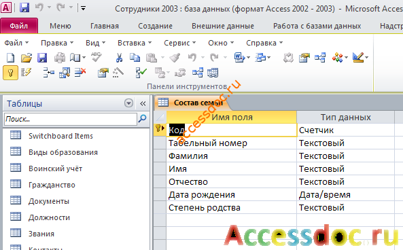Switch to the Меню ribbon tab
403x250 pixels.
[60, 26]
